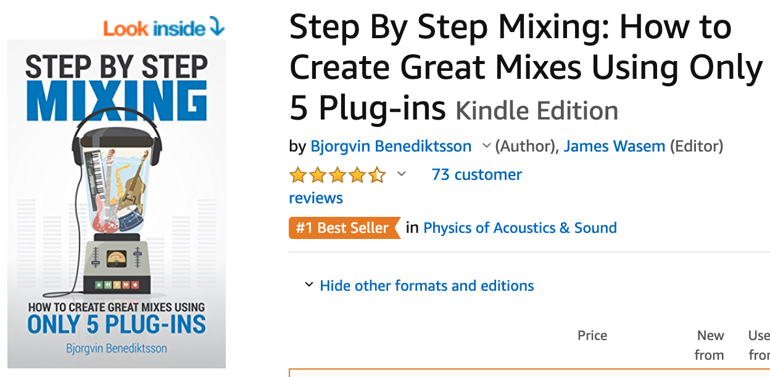770x377 pixels.
Task: Click the #1 Best Seller badge
Action: (344, 227)
